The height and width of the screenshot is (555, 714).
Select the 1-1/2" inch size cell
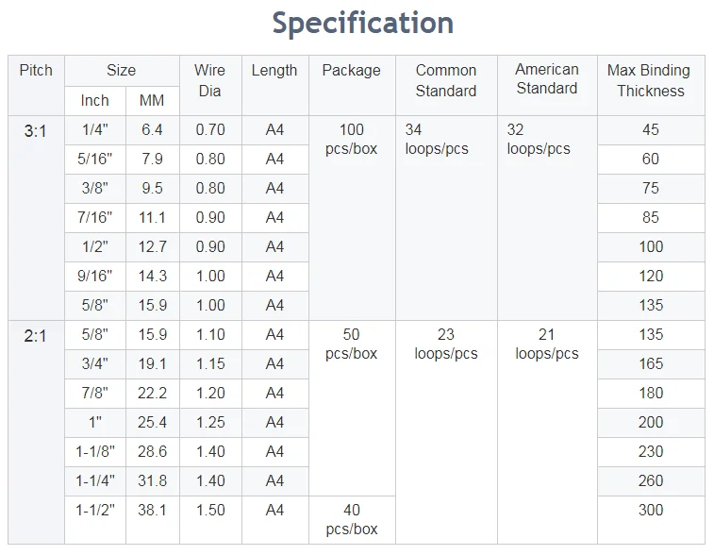[94, 511]
